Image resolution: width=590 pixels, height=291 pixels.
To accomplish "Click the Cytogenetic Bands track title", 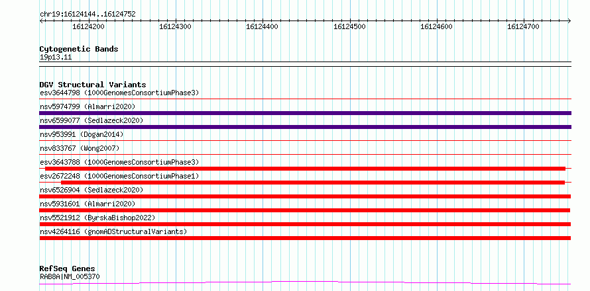I will tap(79, 49).
